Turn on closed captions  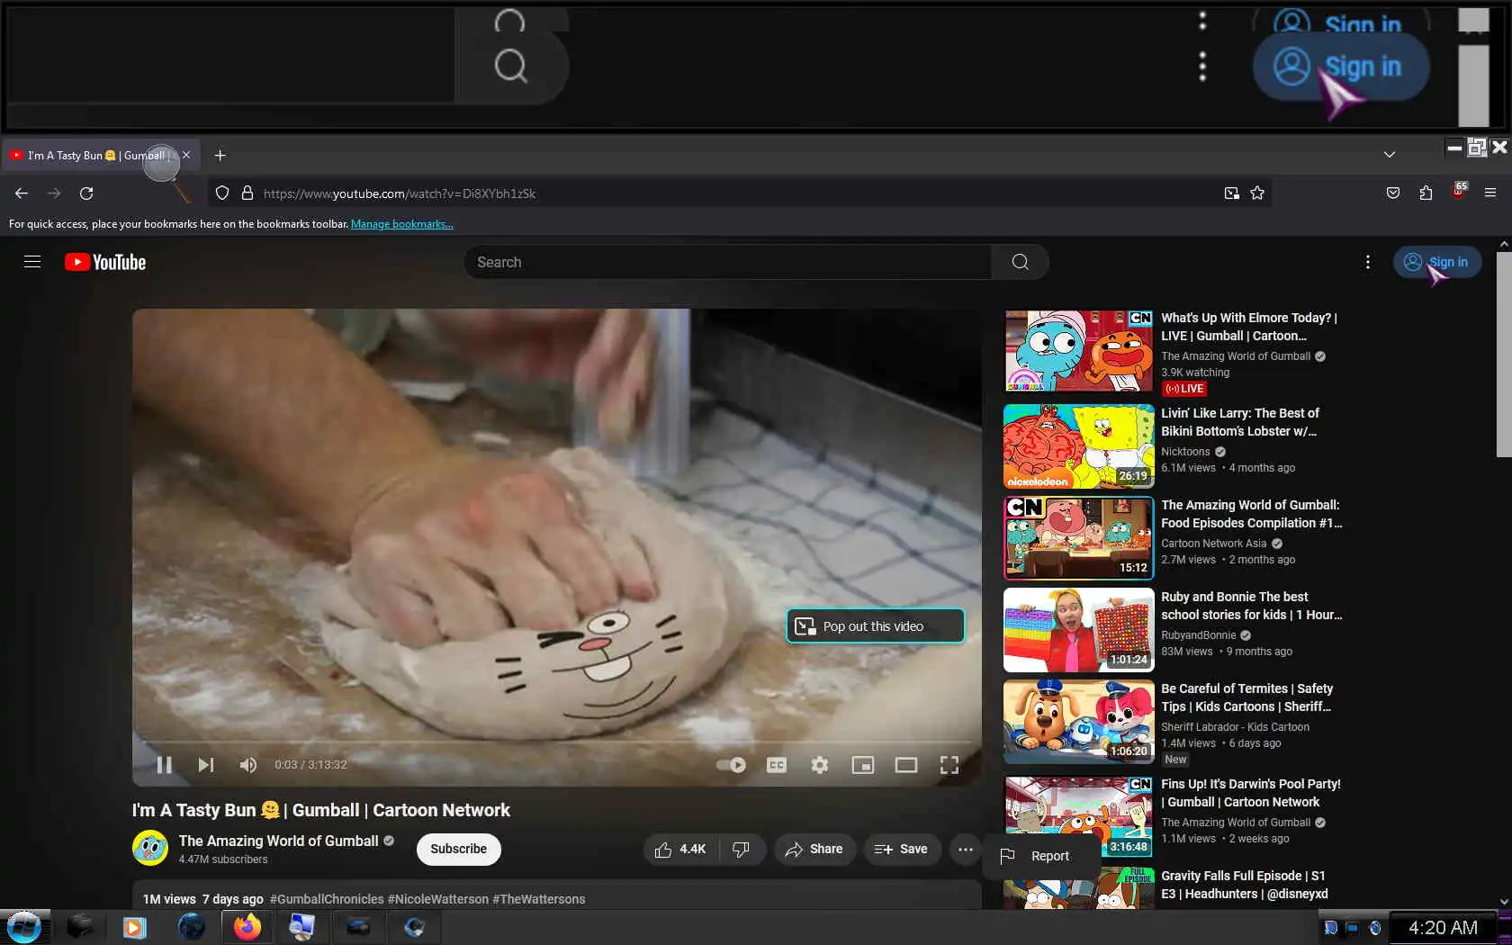coord(776,765)
